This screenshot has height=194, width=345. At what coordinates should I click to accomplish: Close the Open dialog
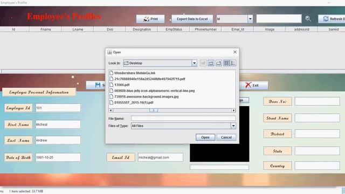pyautogui.click(x=235, y=52)
